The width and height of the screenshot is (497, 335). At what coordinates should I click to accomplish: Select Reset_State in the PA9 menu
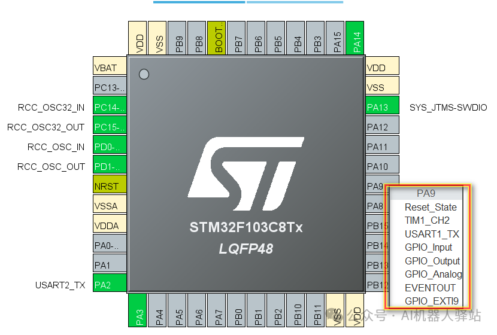pyautogui.click(x=431, y=207)
